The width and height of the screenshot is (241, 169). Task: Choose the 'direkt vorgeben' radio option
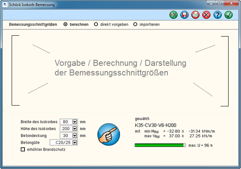96,24
